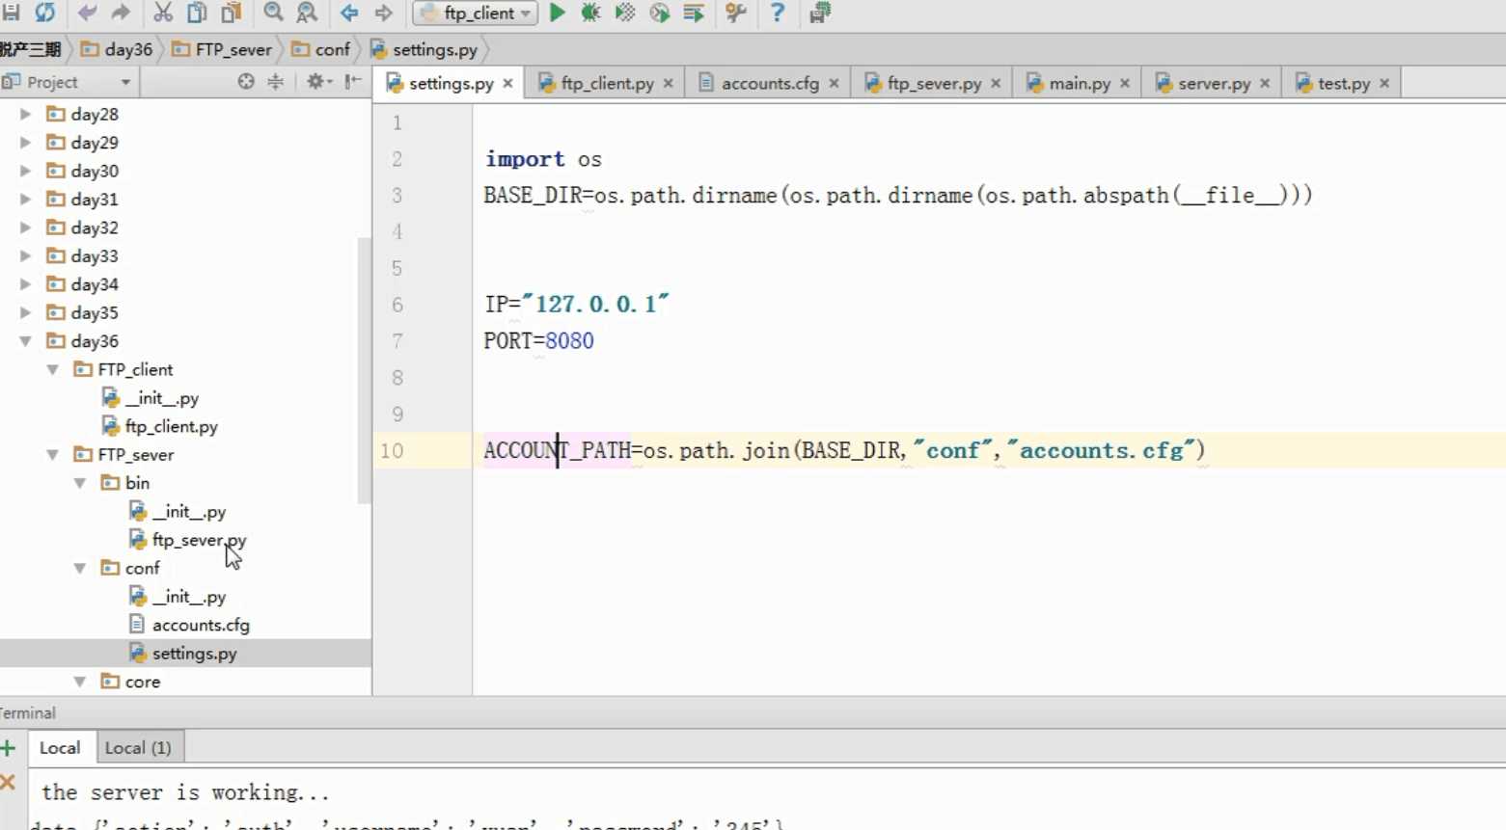Screen dimensions: 1506x830
Task: Expand the day33 folder
Action: 26,255
